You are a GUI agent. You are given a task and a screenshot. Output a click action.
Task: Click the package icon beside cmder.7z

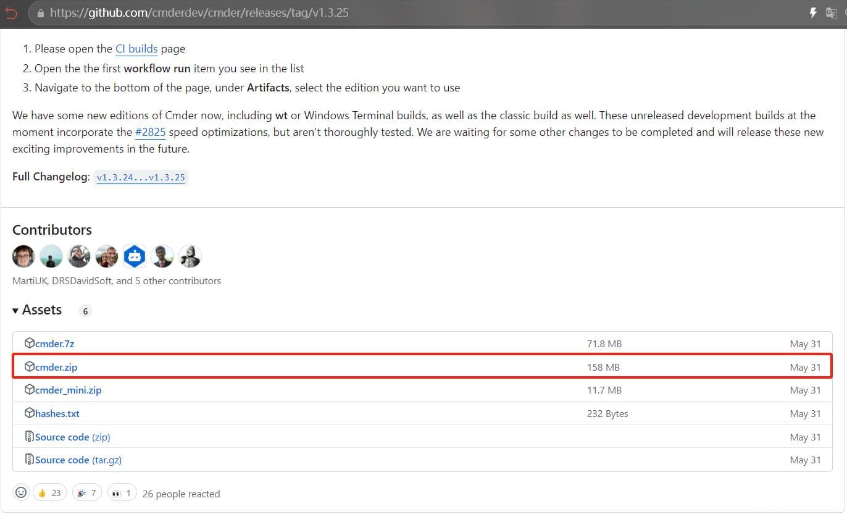click(29, 343)
